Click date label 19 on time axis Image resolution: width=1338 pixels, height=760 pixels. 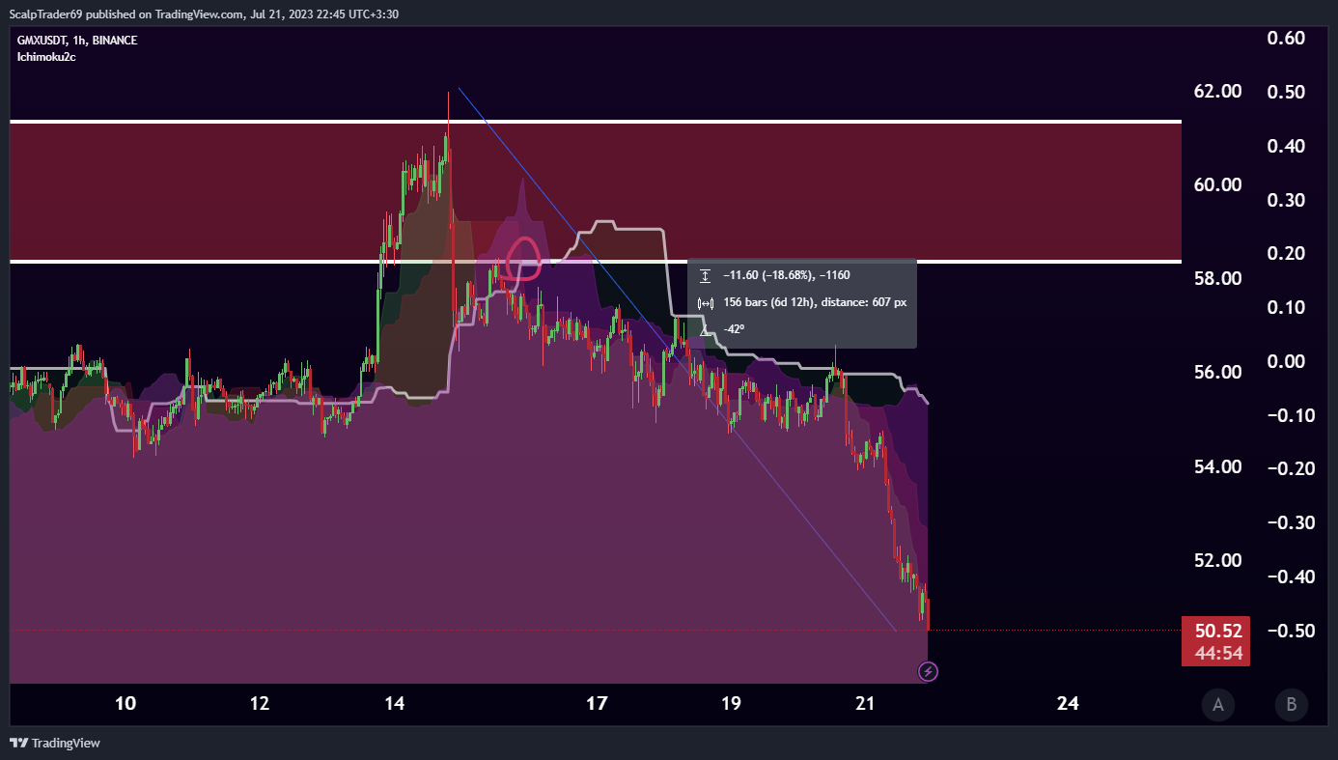pos(731,703)
